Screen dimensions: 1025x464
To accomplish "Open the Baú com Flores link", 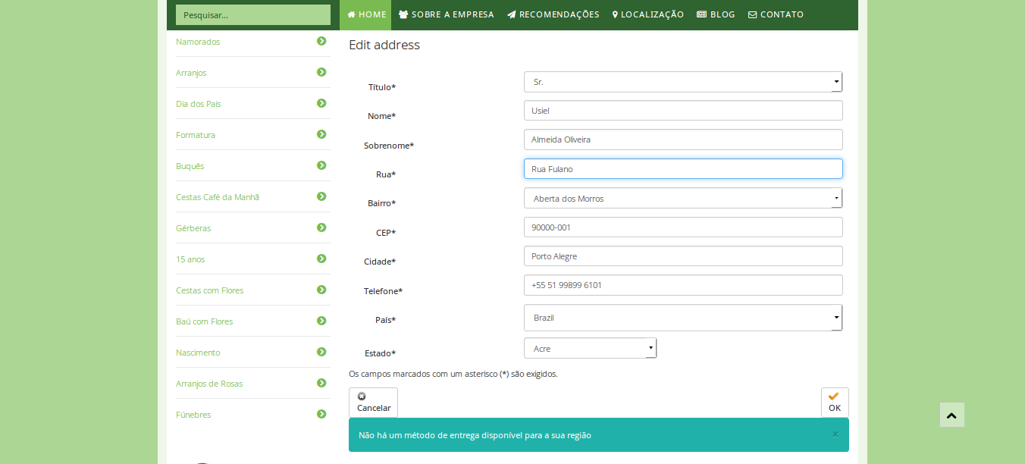I will coord(205,321).
